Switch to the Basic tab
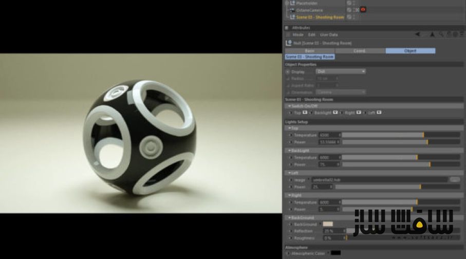 310,51
